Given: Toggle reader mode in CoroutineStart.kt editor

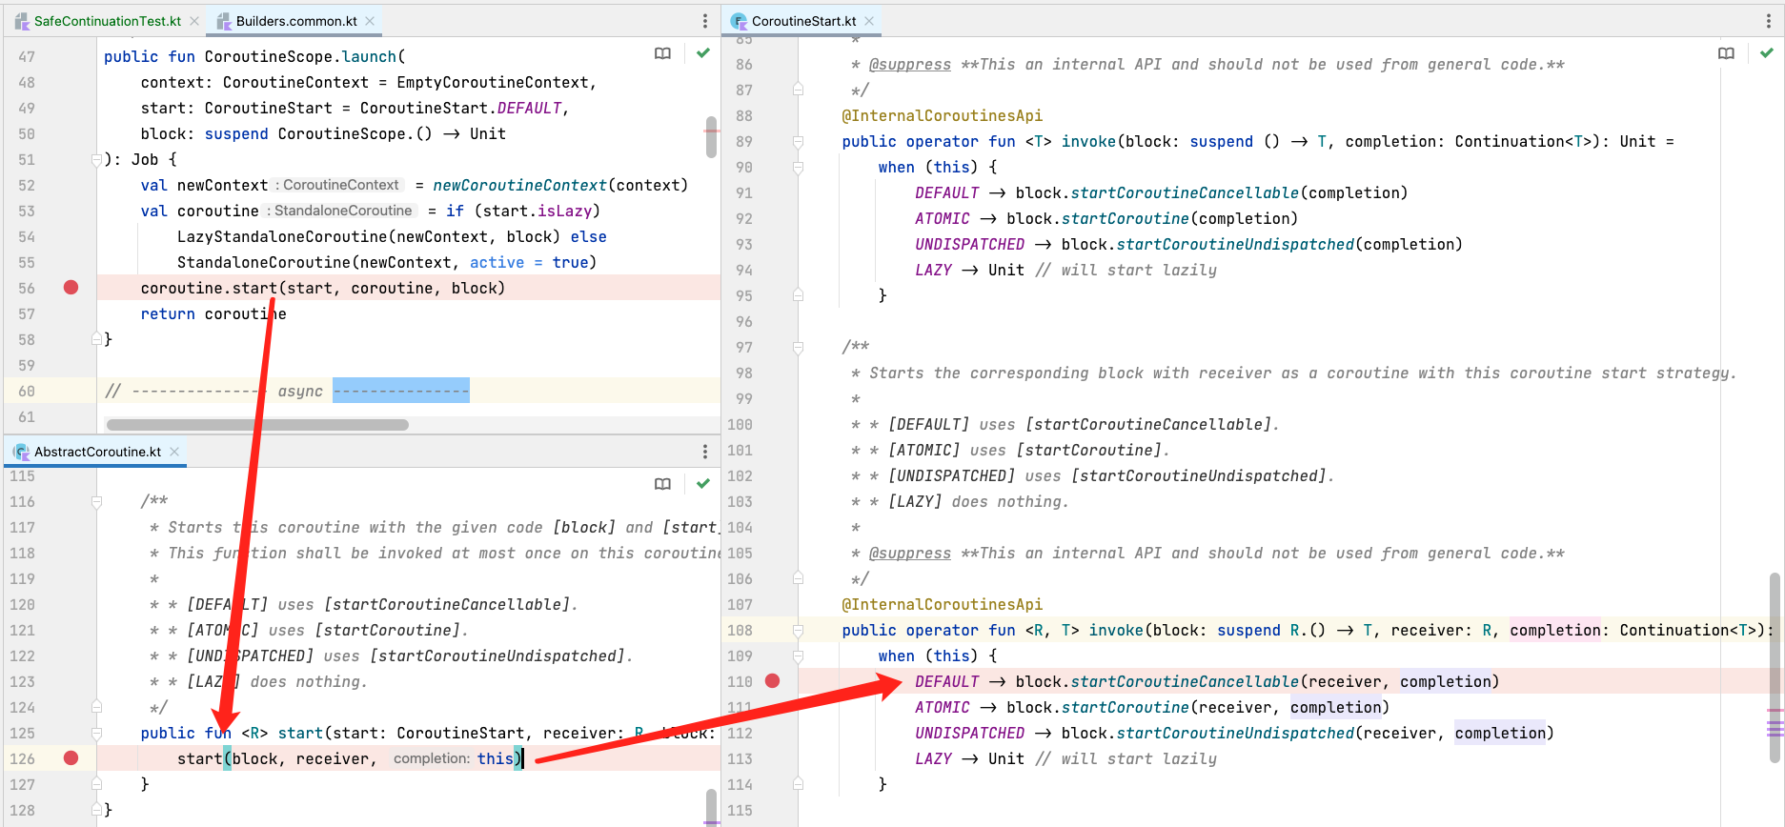Looking at the screenshot, I should (1726, 53).
